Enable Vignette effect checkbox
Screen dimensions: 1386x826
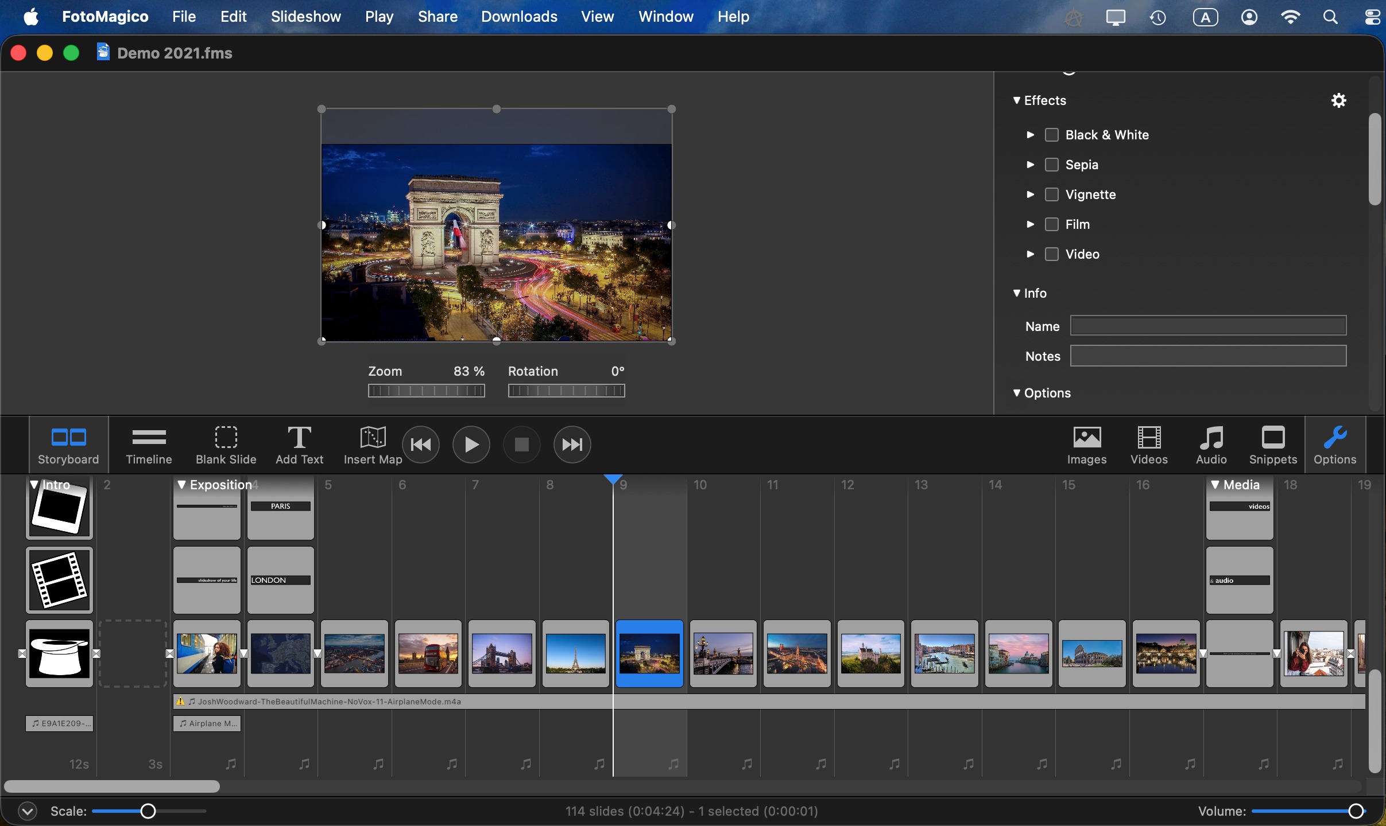(x=1052, y=194)
